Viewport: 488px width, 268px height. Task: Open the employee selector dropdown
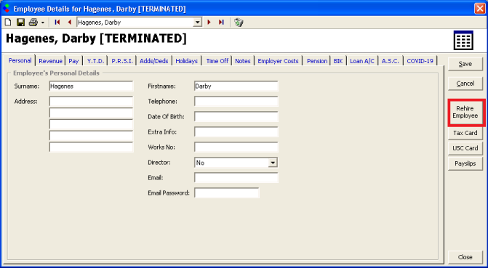click(x=197, y=23)
